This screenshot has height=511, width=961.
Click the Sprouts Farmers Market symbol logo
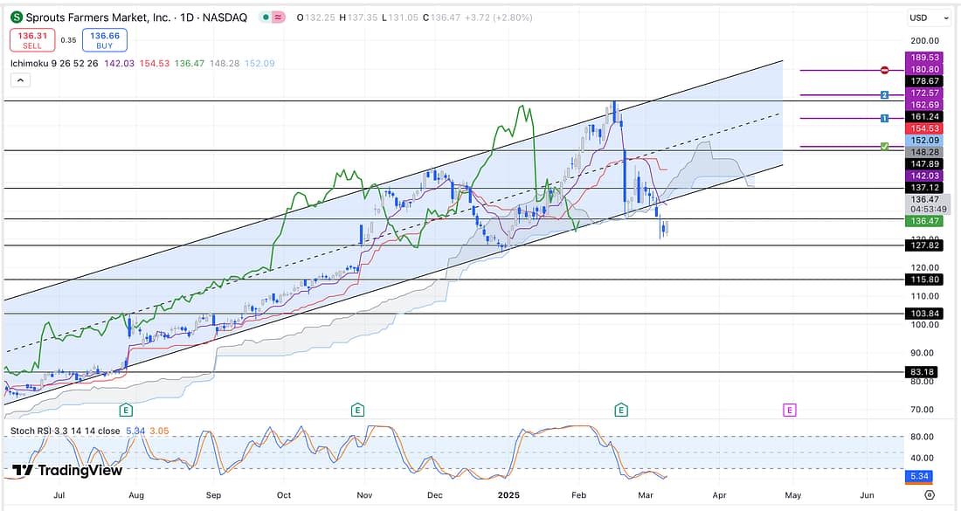click(16, 17)
